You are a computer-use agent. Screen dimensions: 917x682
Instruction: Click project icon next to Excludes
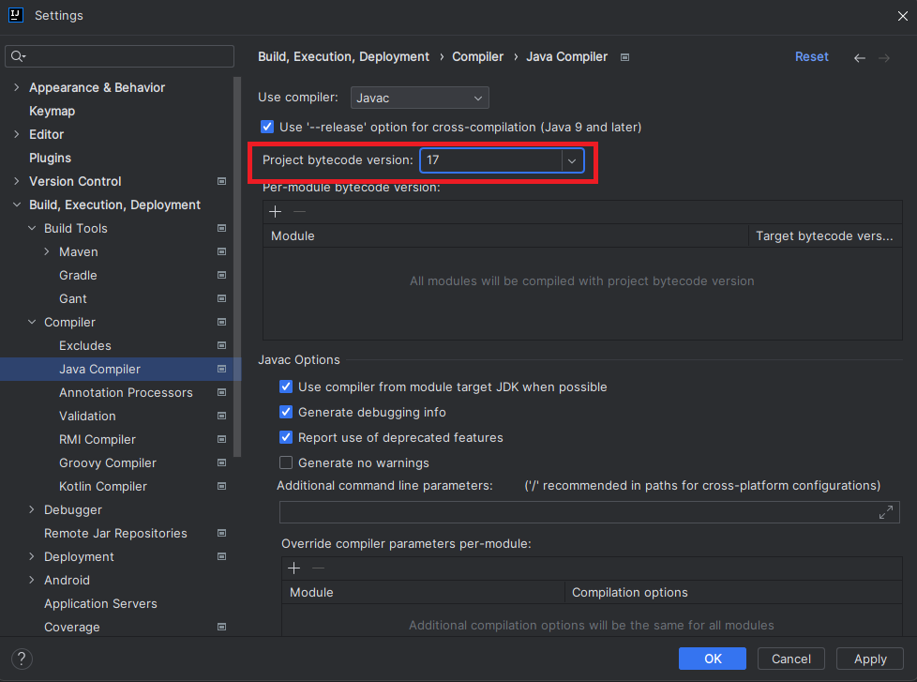click(x=221, y=345)
